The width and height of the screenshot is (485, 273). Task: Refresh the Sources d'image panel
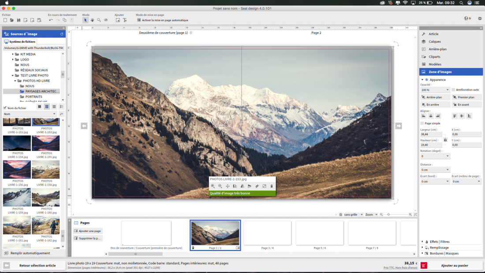[62, 34]
